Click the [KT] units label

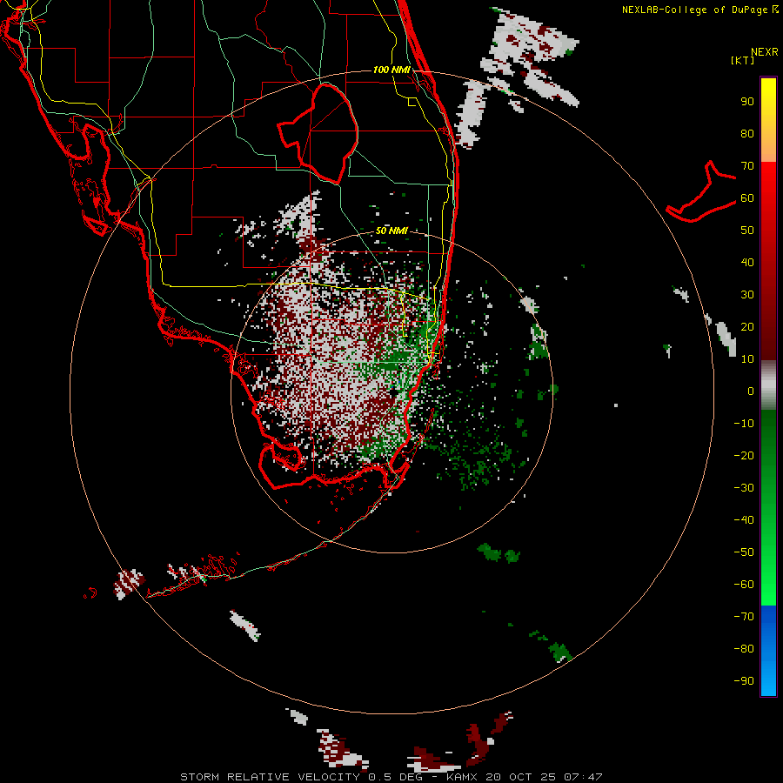tap(743, 60)
